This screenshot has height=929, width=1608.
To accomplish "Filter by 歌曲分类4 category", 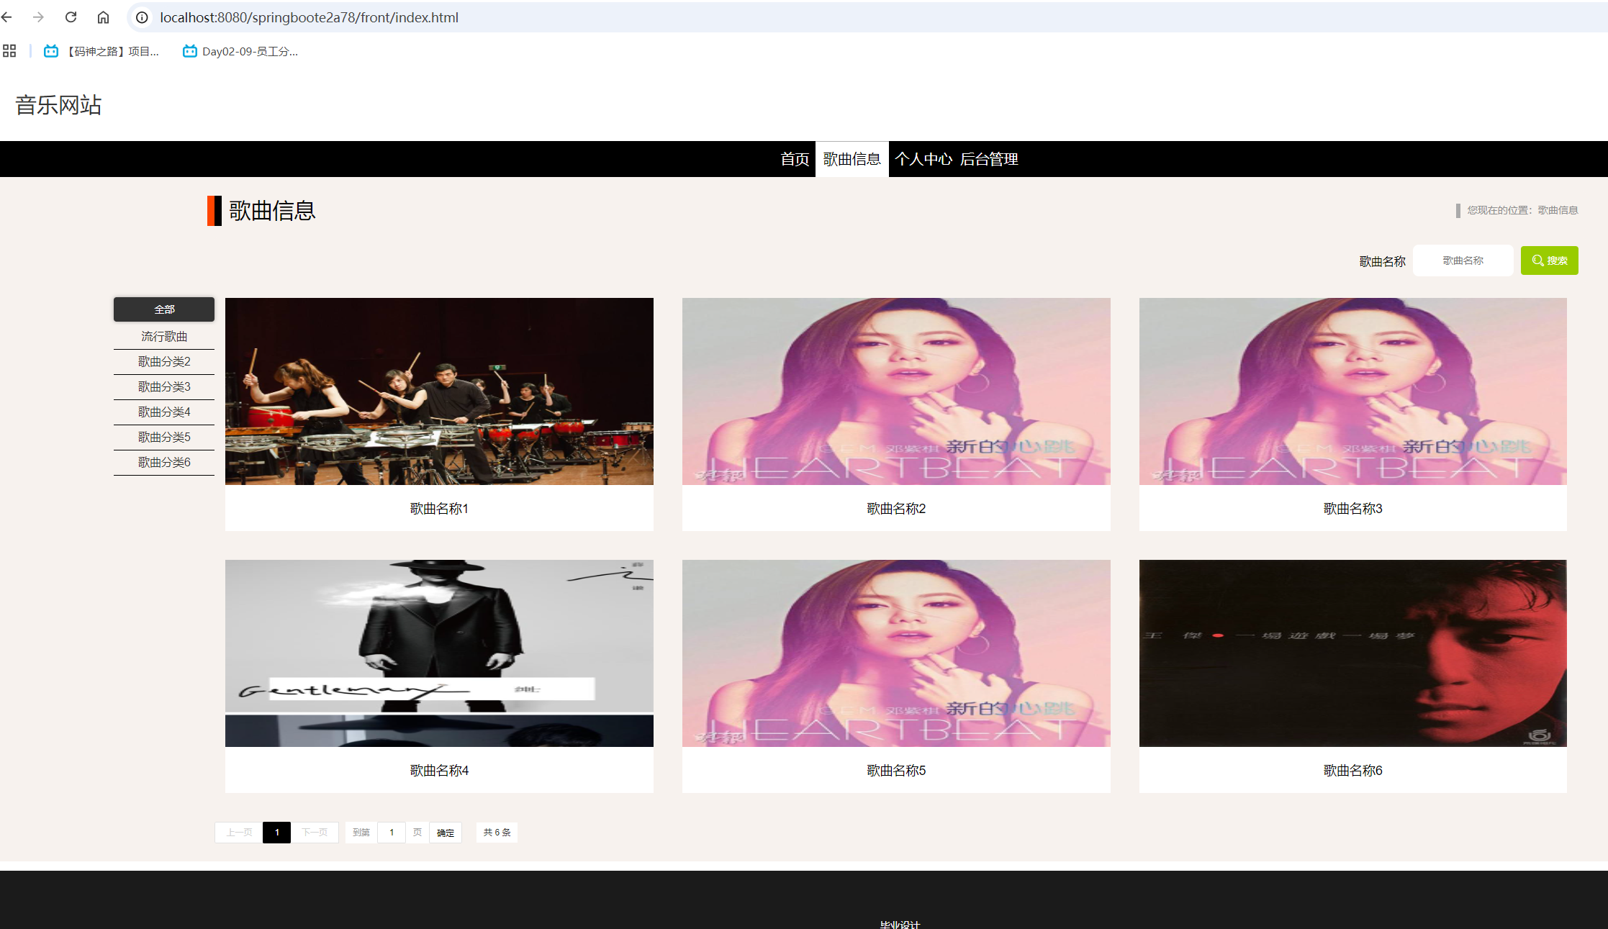I will pos(164,412).
